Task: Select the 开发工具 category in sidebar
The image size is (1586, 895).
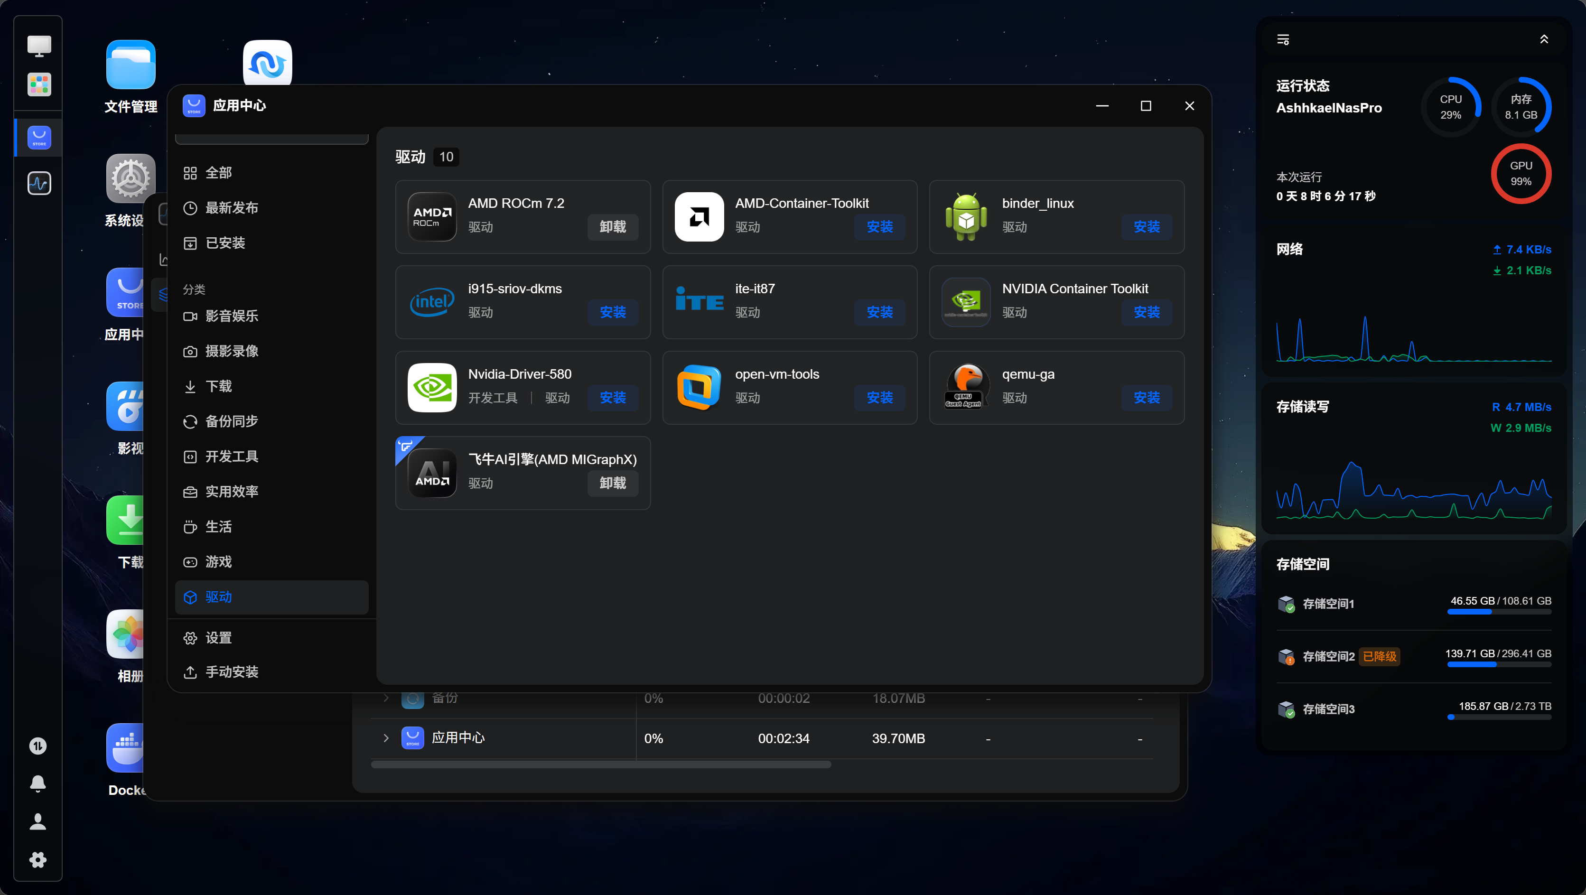Action: click(271, 457)
